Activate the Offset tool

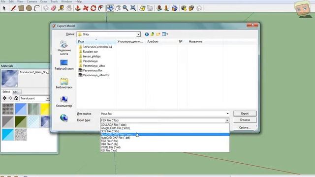[101, 8]
